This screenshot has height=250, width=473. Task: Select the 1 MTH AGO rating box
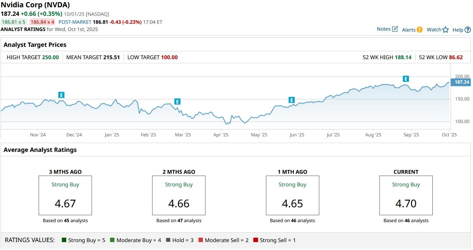[x=292, y=195]
